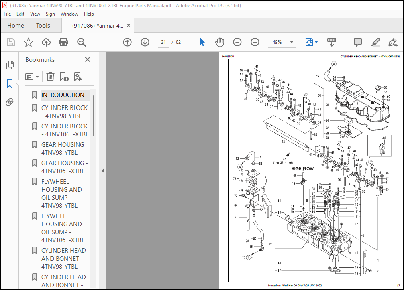Zoom out with minus button
Image resolution: width=404 pixels, height=290 pixels.
pyautogui.click(x=237, y=42)
